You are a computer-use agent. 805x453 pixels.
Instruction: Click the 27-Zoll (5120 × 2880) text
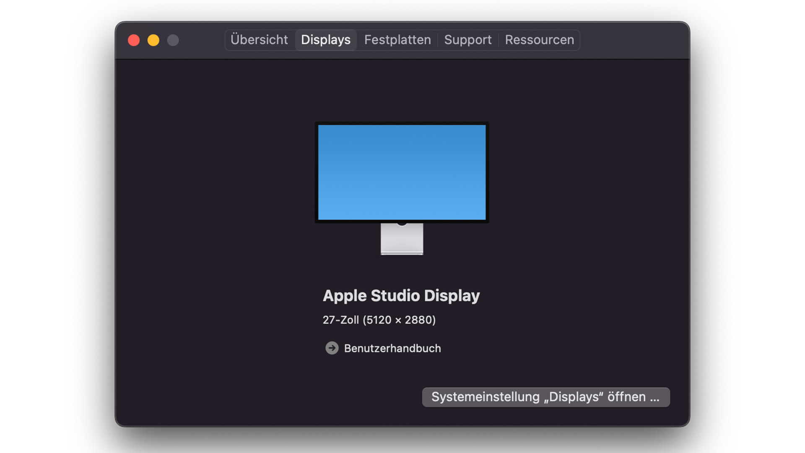tap(379, 320)
